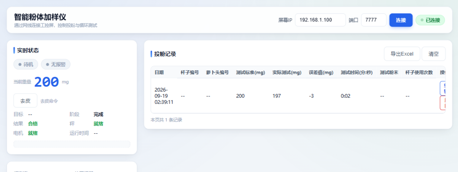Viewport: 458px width, 172px height.
Task: Click the 无报警 status chip
Action: point(56,64)
